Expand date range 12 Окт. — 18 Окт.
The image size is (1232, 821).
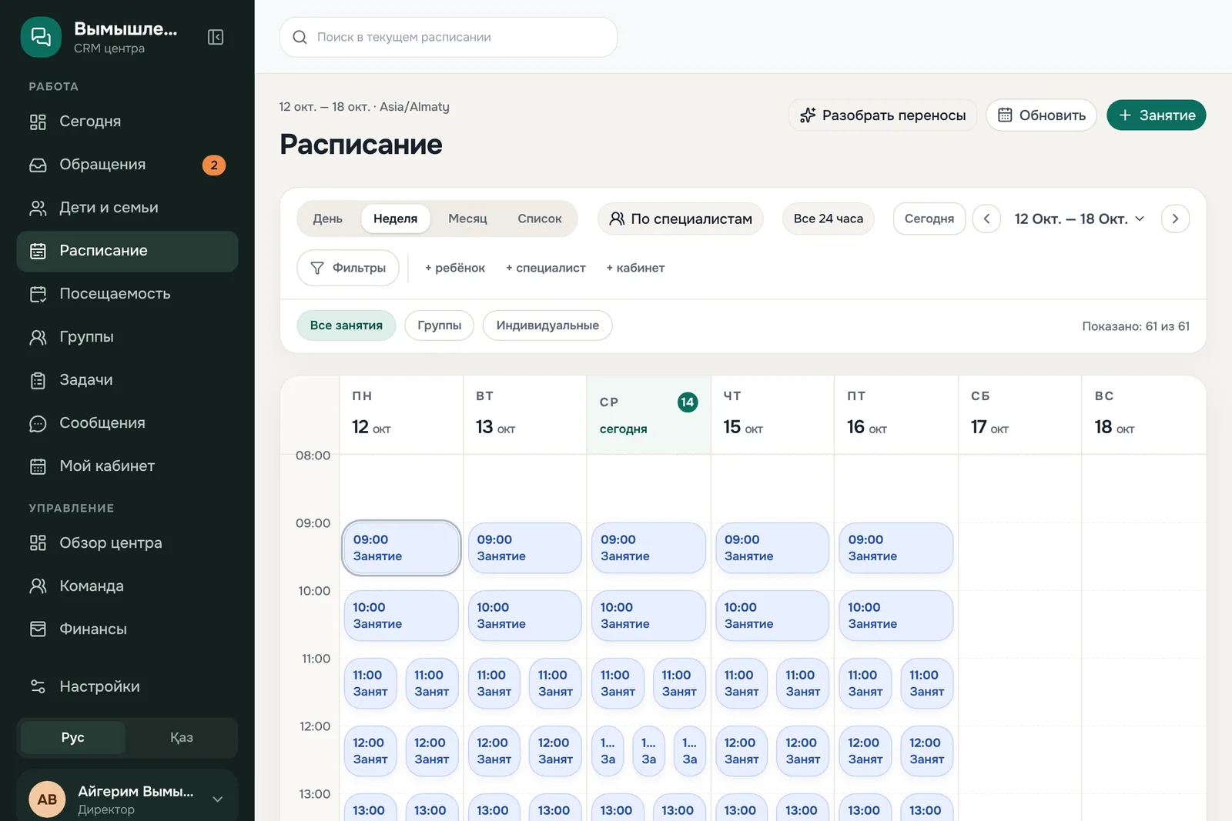click(x=1079, y=219)
